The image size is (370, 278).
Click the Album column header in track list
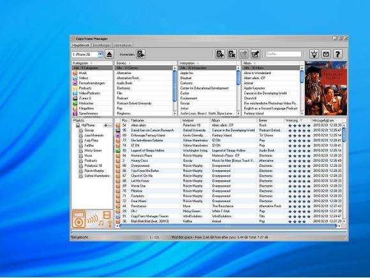pyautogui.click(x=233, y=121)
